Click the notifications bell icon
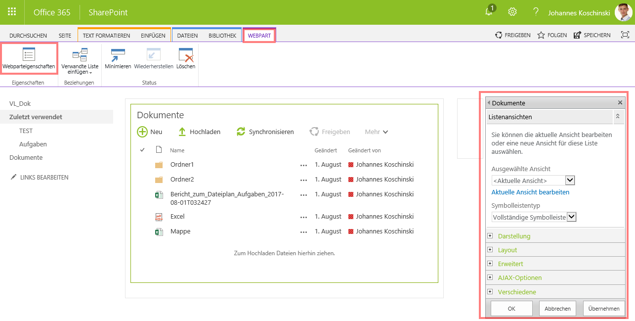This screenshot has height=321, width=635. [x=489, y=12]
